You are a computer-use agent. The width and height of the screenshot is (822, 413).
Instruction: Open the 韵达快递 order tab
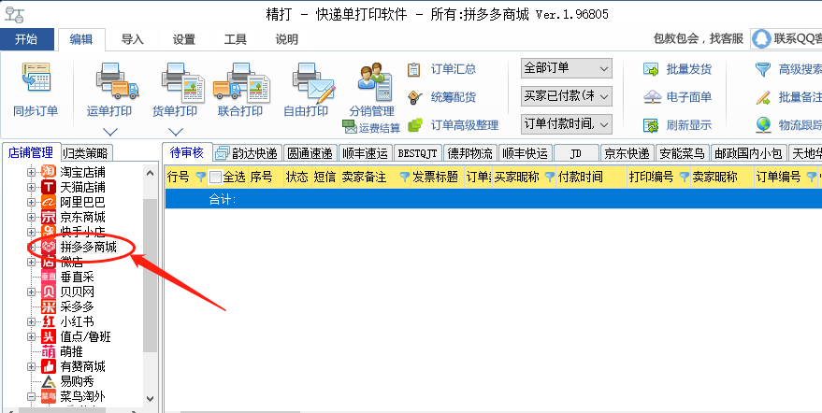[x=248, y=153]
